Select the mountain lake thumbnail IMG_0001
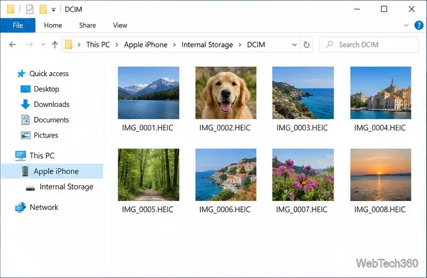427x278 pixels. click(x=148, y=93)
